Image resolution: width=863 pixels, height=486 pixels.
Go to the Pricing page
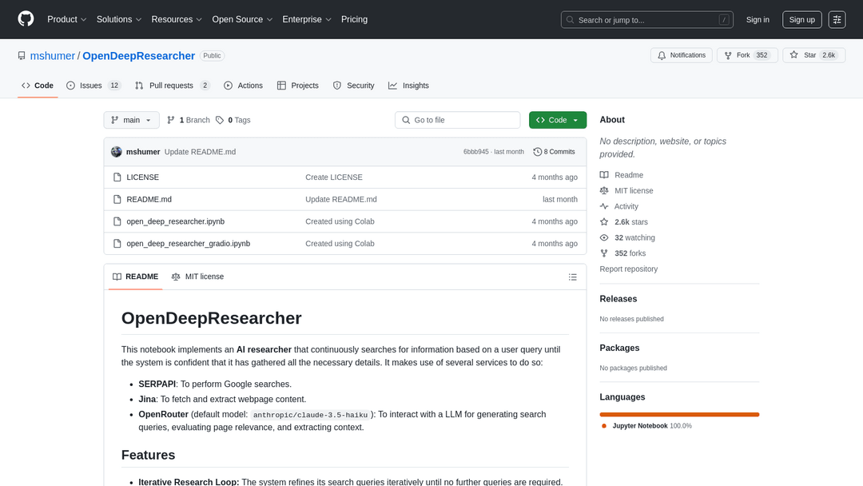354,19
